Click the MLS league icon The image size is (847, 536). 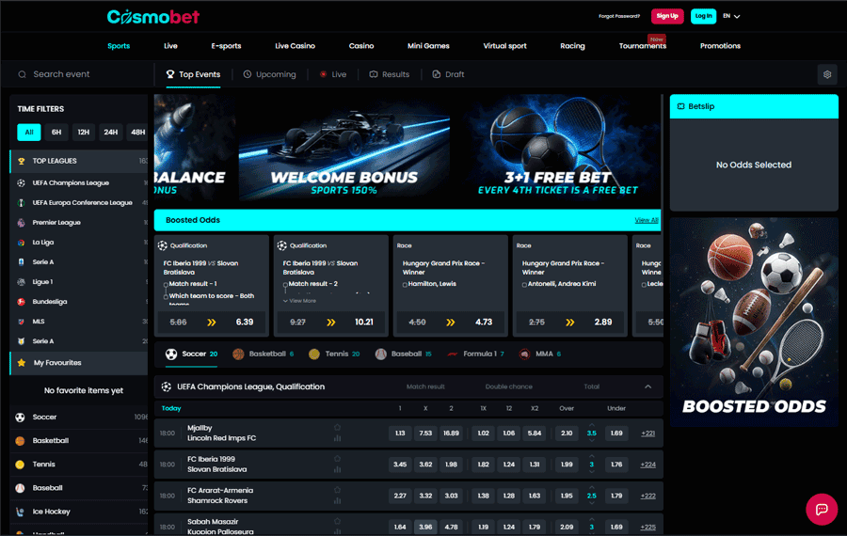click(21, 322)
